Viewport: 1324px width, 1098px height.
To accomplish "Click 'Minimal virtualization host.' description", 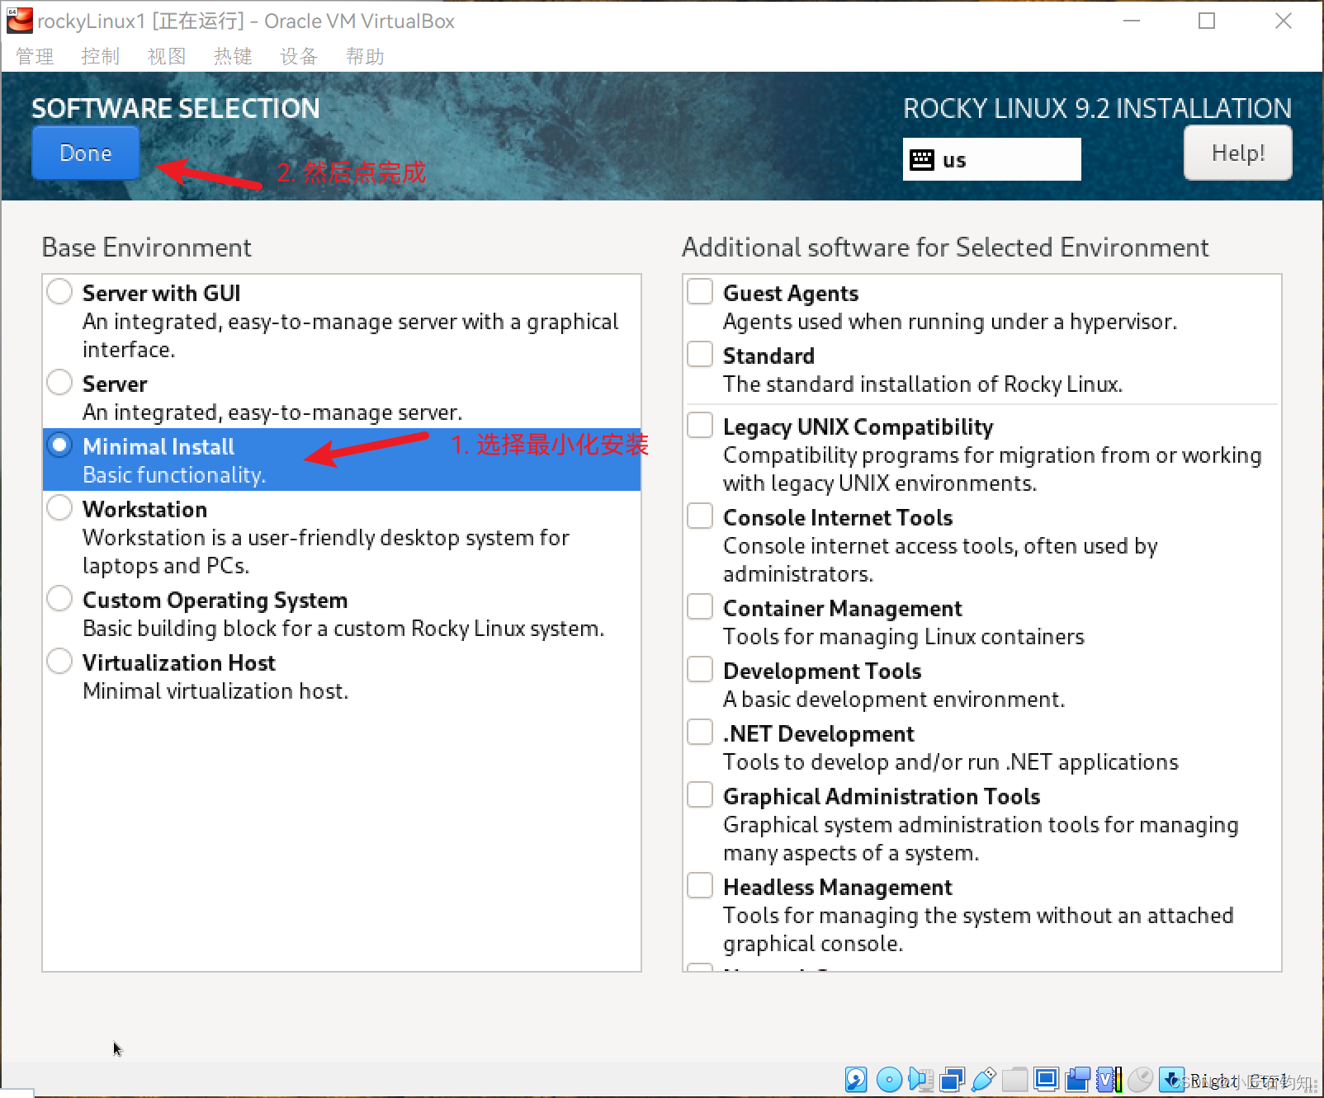I will 215,691.
